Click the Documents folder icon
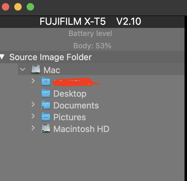Image resolution: width=187 pixels, height=181 pixels. [x=46, y=105]
